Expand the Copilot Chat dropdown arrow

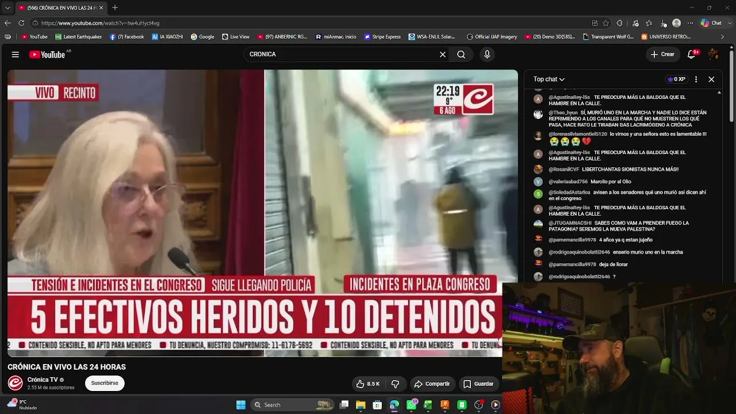(729, 23)
